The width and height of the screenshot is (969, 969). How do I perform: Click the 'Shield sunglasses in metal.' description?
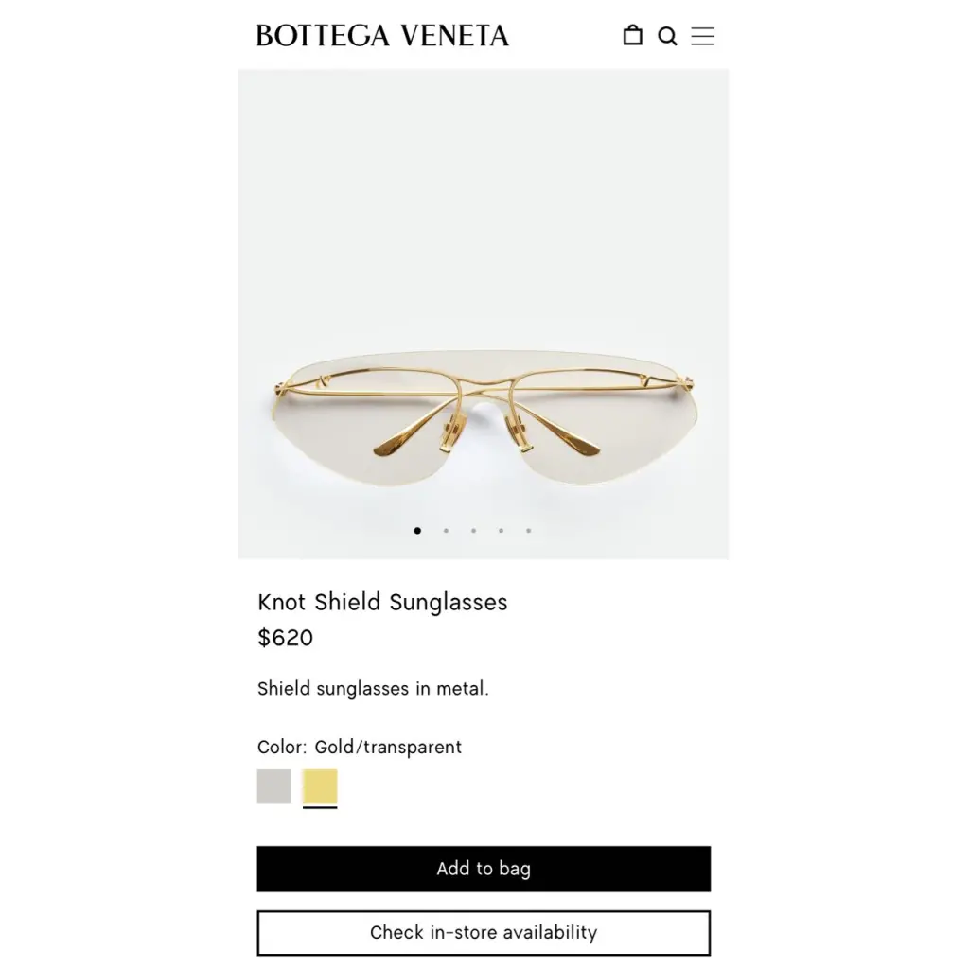(373, 689)
